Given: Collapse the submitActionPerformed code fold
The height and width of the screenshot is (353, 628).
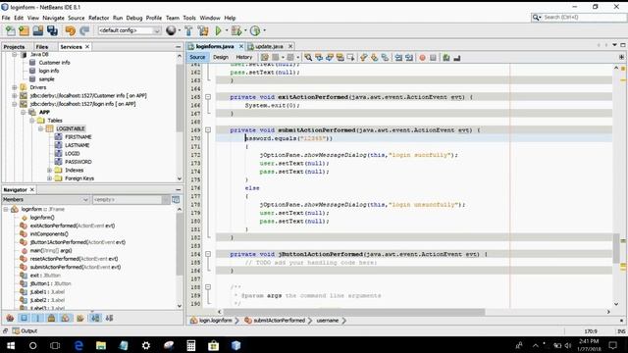Looking at the screenshot, I should pyautogui.click(x=208, y=130).
